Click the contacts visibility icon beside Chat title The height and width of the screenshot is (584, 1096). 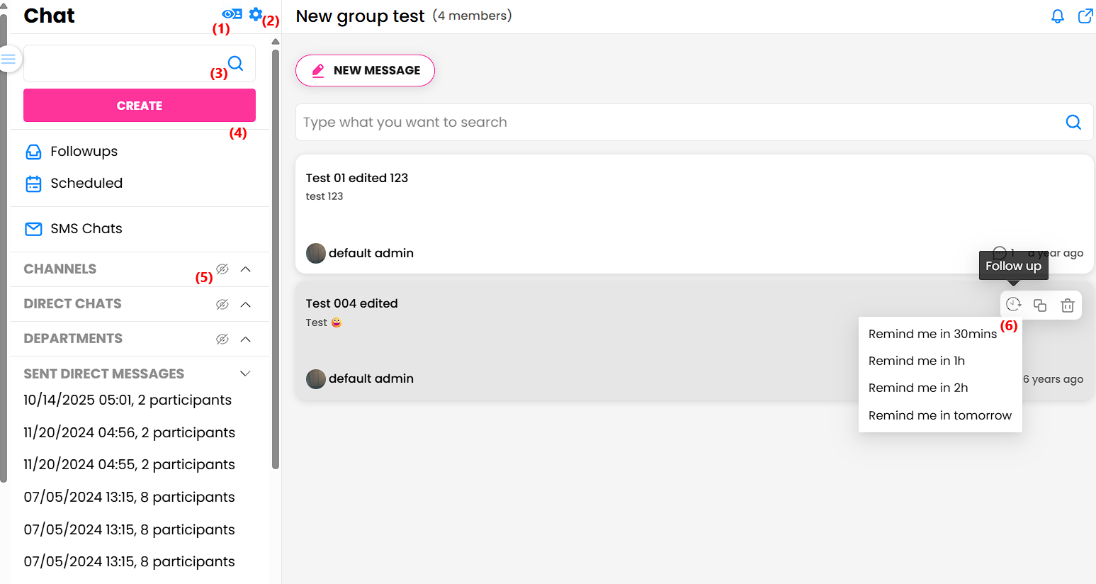point(232,14)
